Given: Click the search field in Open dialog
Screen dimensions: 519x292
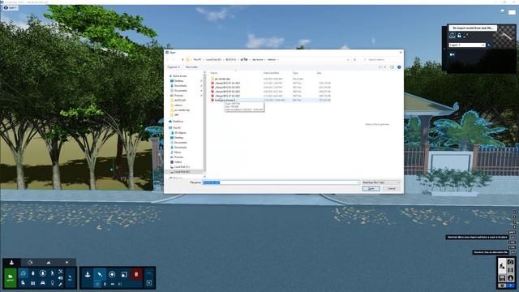Looking at the screenshot, I should (x=382, y=59).
